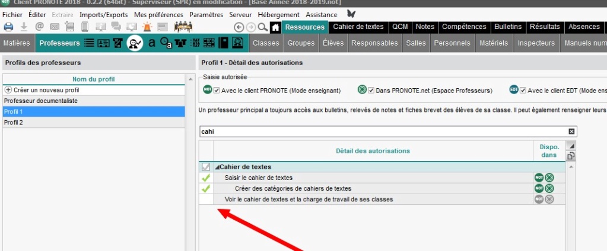607x251 pixels.
Task: Uncheck 'Saisir le cahier de textes' authorization
Action: point(206,178)
